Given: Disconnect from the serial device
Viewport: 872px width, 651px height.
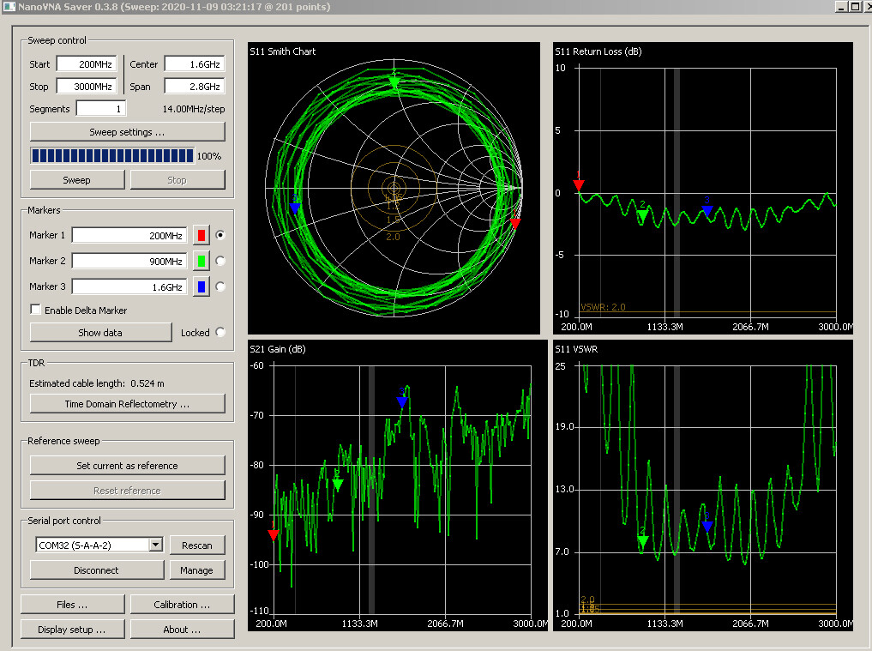Looking at the screenshot, I should (97, 570).
